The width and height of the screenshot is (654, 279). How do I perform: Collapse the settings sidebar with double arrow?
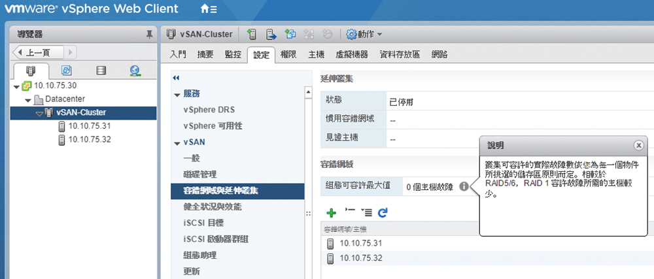coord(175,78)
